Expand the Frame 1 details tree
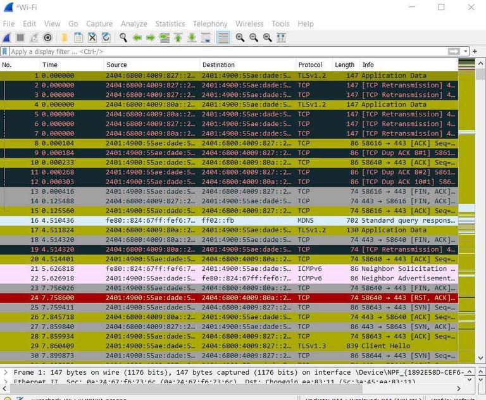The height and width of the screenshot is (400, 486). click(6, 373)
